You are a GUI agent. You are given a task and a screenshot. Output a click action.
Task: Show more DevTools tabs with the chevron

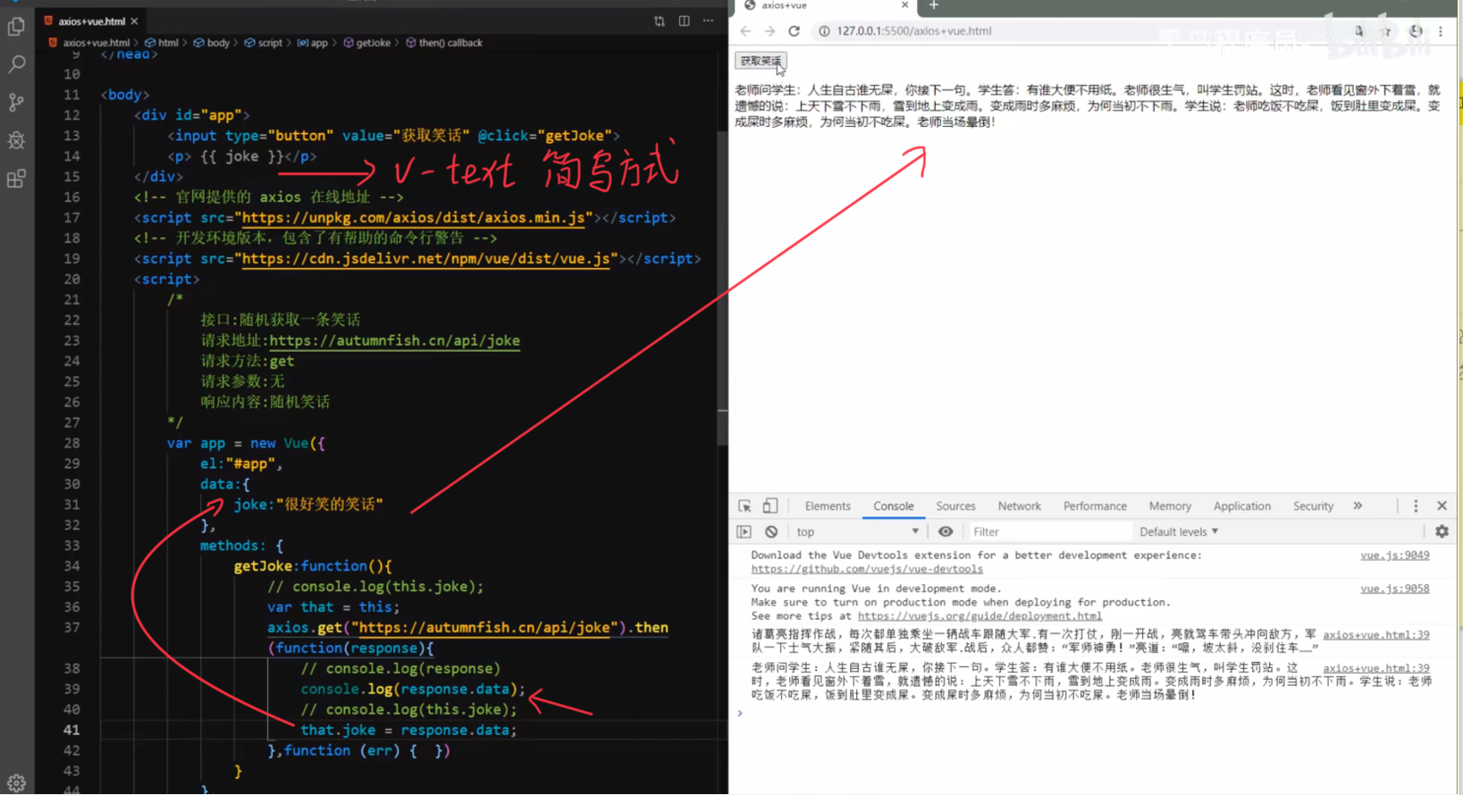tap(1358, 506)
